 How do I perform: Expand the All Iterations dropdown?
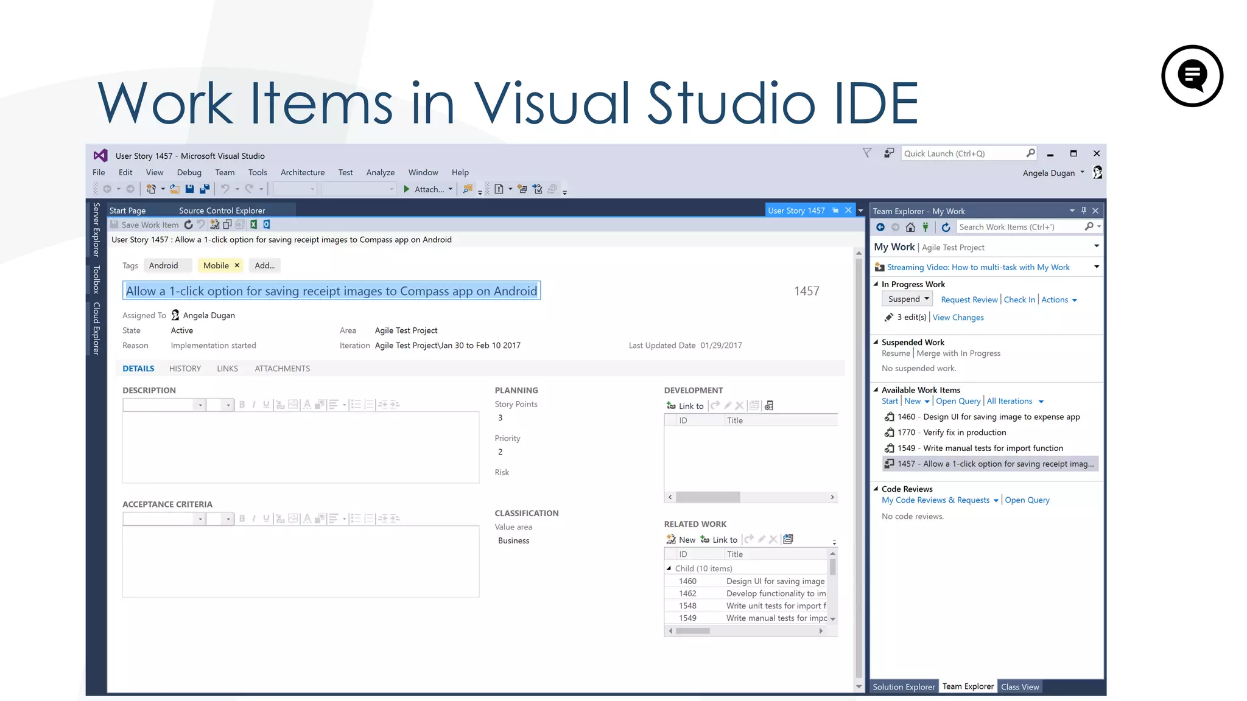click(x=1015, y=401)
